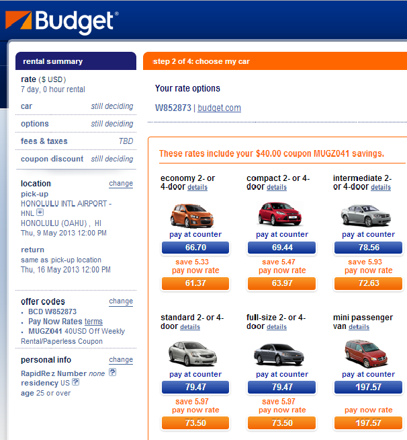This screenshot has width=407, height=440.
Task: Open the budget.com link
Action: tap(220, 108)
